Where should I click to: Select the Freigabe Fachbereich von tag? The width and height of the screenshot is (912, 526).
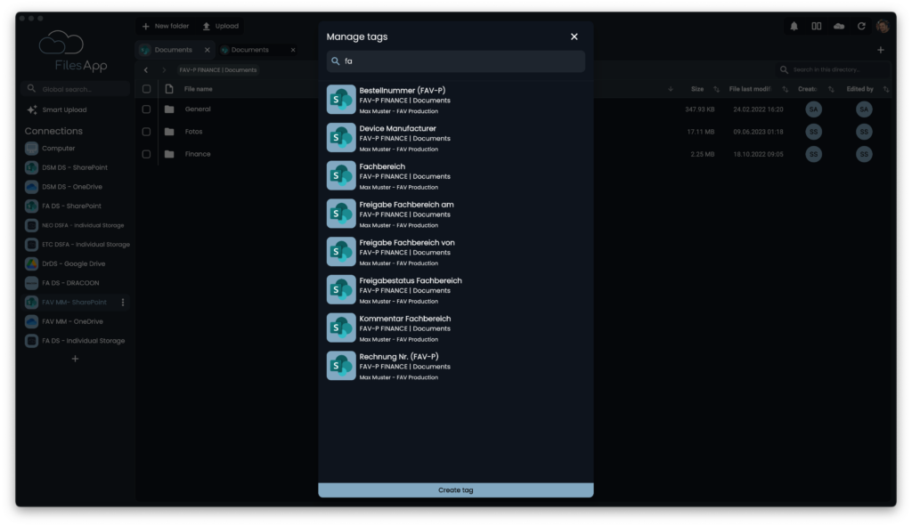pyautogui.click(x=455, y=252)
